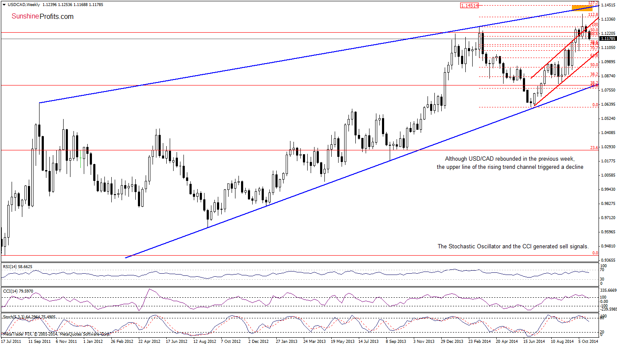
Task: Click the 1.00585 price axis value
Action: point(609,175)
